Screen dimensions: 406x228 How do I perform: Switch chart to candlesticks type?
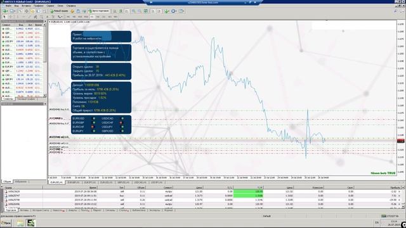pos(121,11)
